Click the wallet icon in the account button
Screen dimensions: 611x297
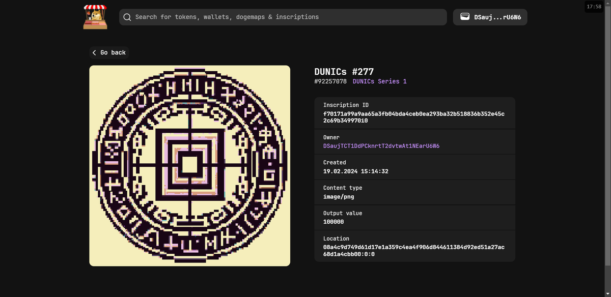tap(465, 17)
